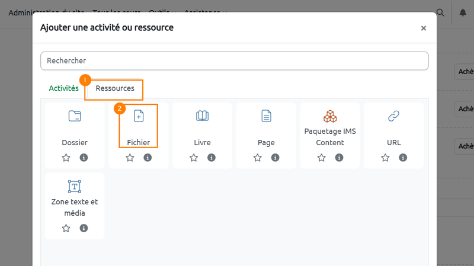This screenshot has height=266, width=474.
Task: Show info about the Page resource
Action: pyautogui.click(x=275, y=158)
